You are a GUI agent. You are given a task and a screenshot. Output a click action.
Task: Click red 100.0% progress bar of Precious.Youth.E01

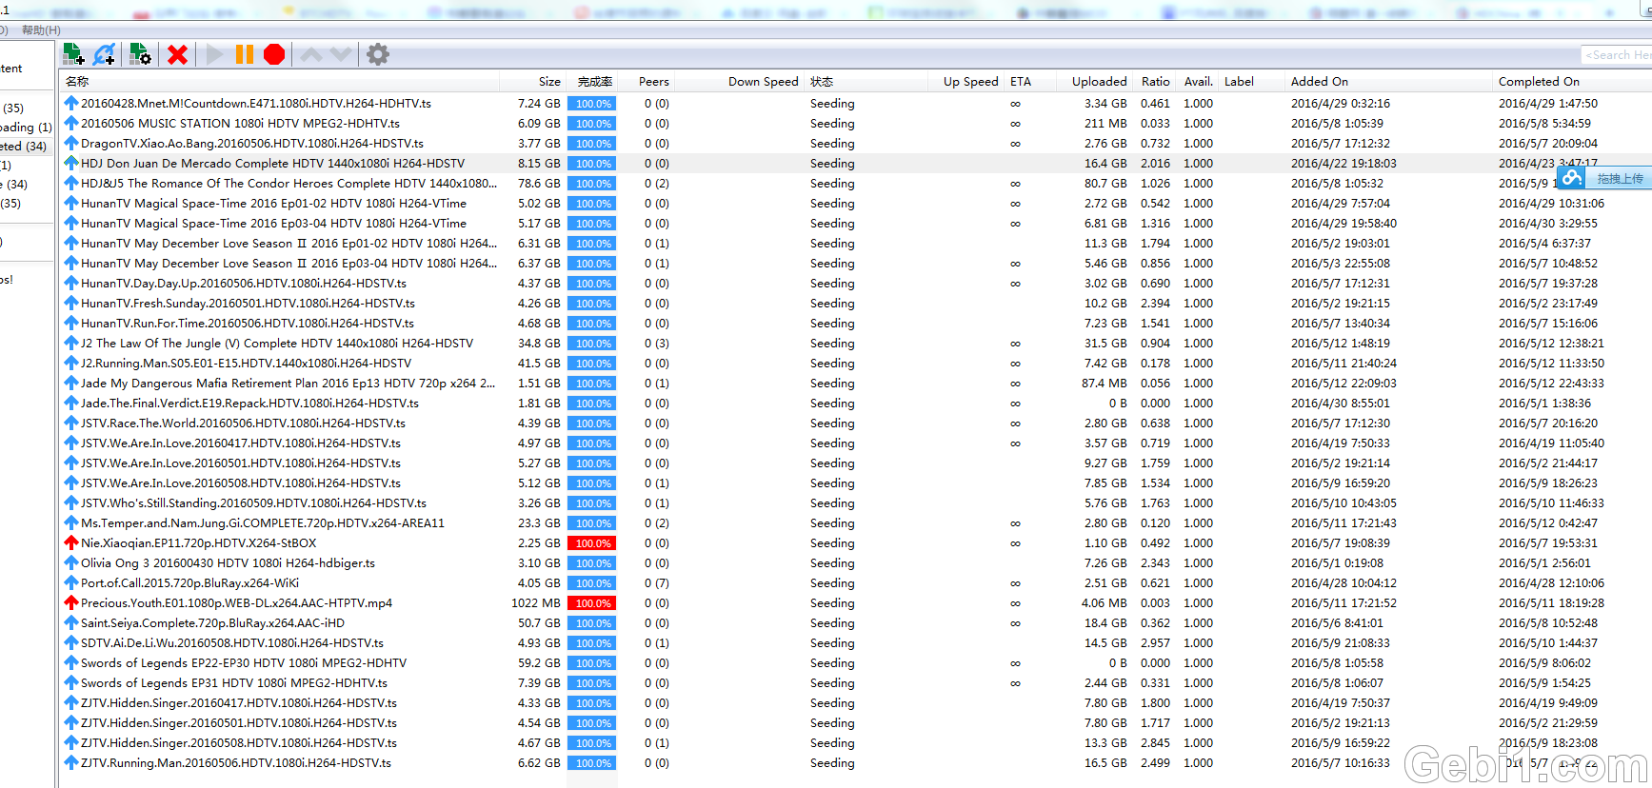[x=592, y=603]
